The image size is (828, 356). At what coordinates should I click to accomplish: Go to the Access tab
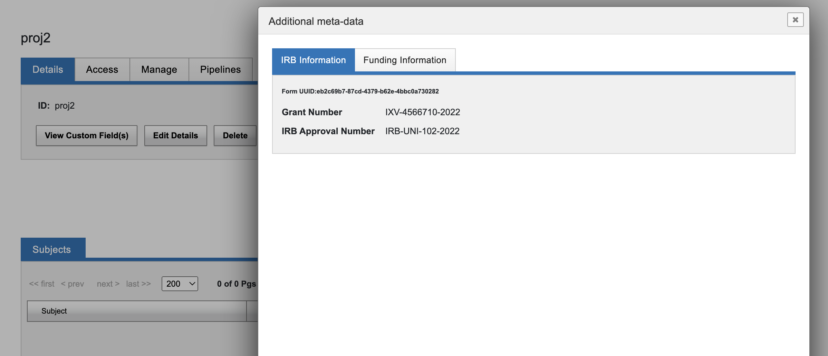pyautogui.click(x=102, y=70)
